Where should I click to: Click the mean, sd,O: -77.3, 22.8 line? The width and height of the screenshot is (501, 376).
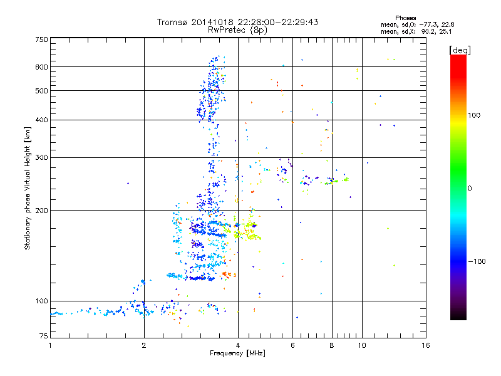click(417, 24)
